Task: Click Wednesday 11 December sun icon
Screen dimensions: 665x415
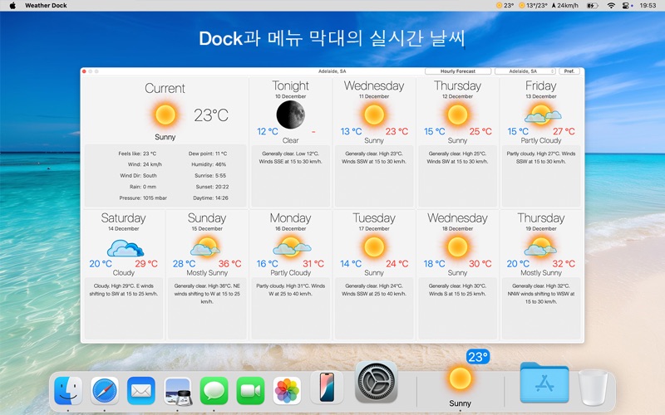Action: coord(373,115)
